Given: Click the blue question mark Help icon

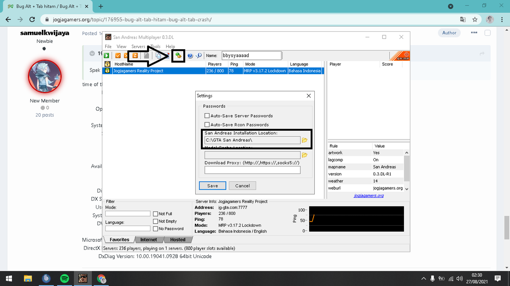Looking at the screenshot, I should [x=190, y=56].
